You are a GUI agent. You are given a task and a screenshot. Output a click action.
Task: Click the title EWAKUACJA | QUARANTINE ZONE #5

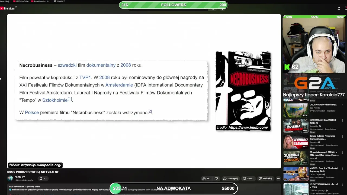click(x=323, y=121)
